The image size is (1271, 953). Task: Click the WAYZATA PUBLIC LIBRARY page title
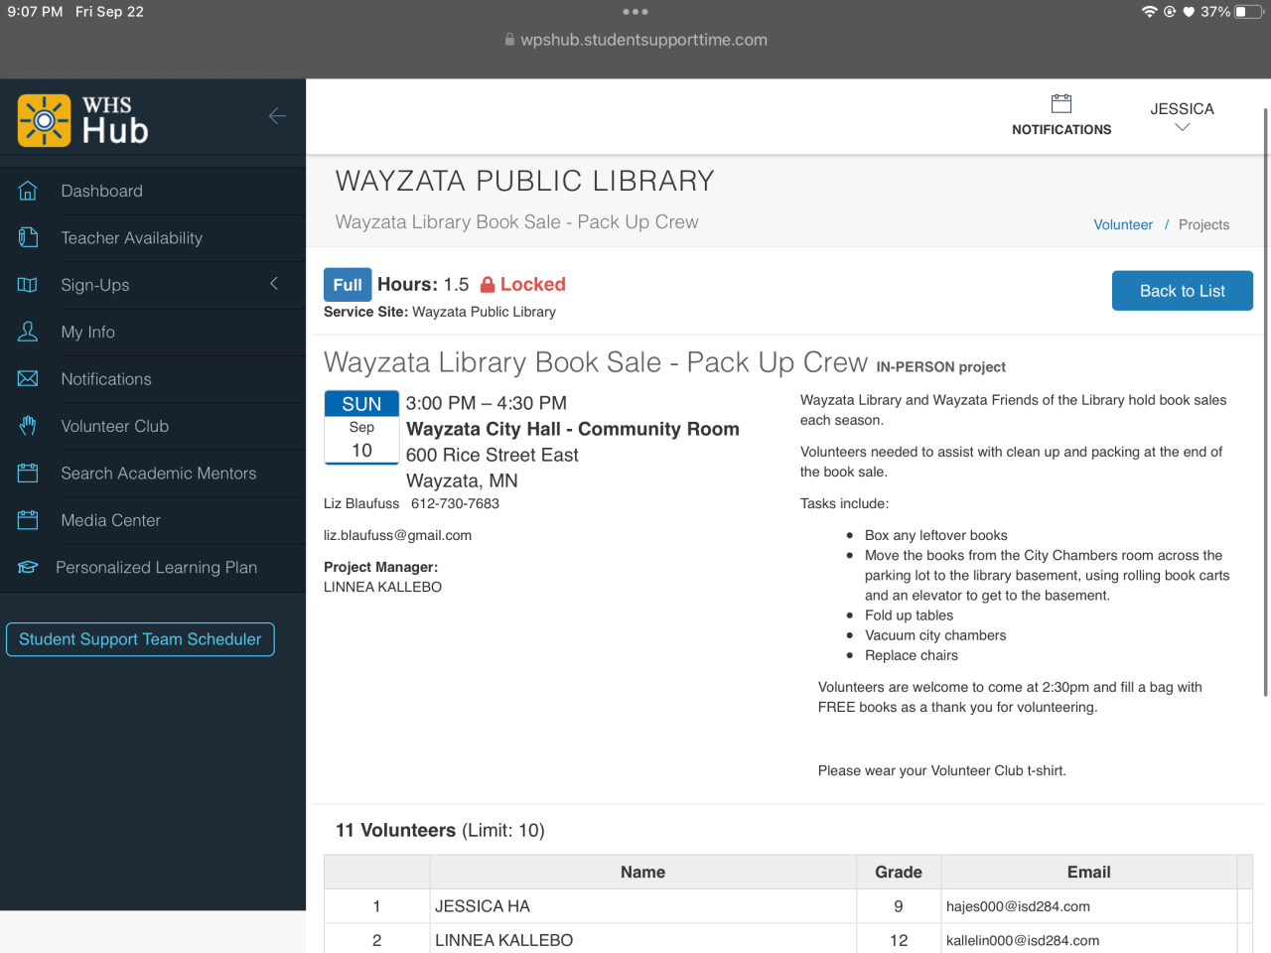pos(525,181)
